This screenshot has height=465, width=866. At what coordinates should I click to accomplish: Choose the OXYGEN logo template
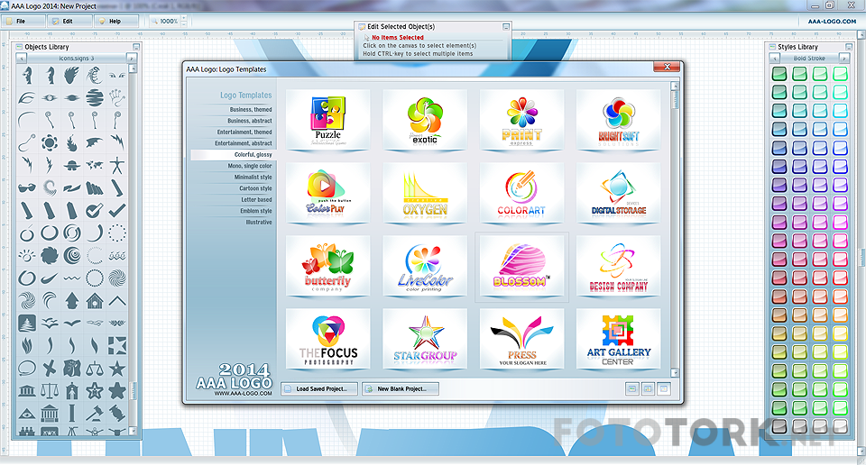click(425, 193)
